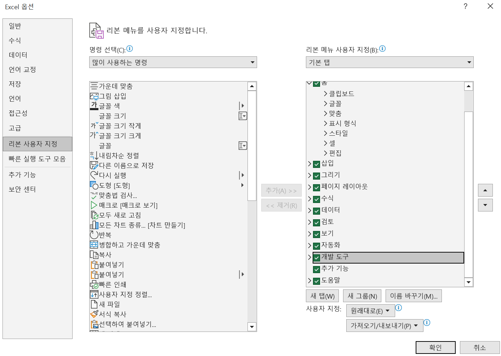Select the 글꼴 group tree item
Image resolution: width=501 pixels, height=356 pixels.
pos(335,103)
